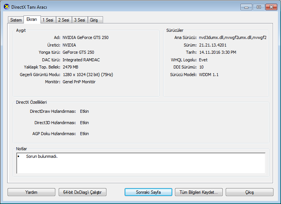Switch to the Giriş tab
The width and height of the screenshot is (281, 204).
pyautogui.click(x=95, y=20)
